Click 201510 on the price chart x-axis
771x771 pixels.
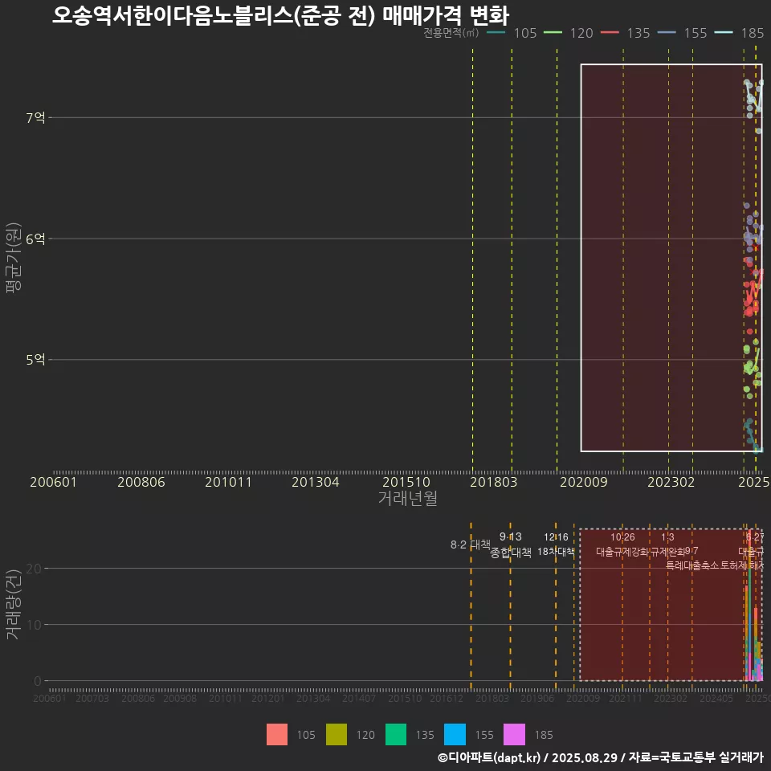coord(406,482)
